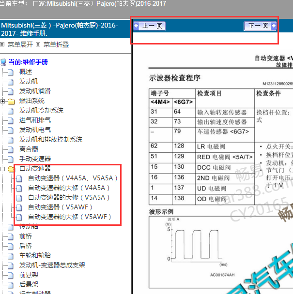Open 自动变速器（V5AWF） page
293x294 pixels.
[x=60, y=207]
